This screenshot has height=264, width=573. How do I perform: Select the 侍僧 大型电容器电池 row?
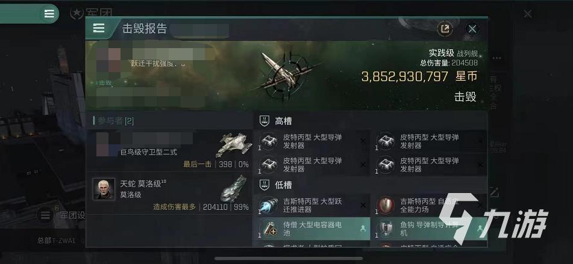[x=312, y=229]
